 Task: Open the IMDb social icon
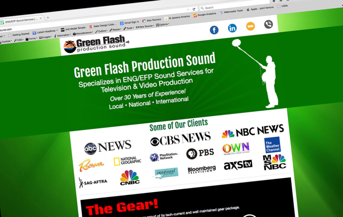[251, 26]
